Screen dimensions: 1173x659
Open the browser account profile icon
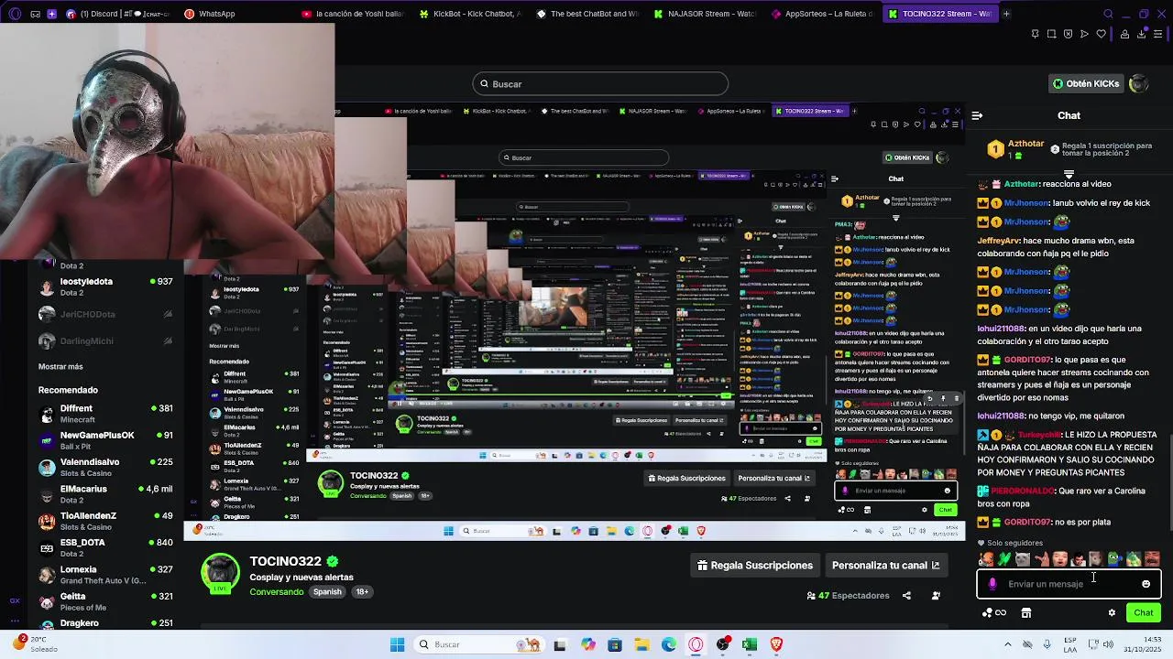click(x=1125, y=34)
